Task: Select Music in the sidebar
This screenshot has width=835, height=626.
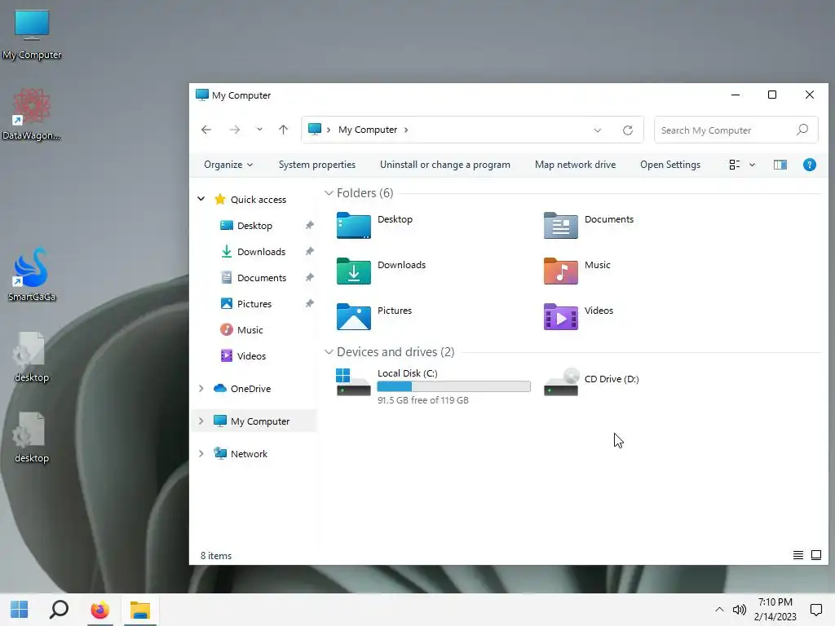Action: (250, 330)
